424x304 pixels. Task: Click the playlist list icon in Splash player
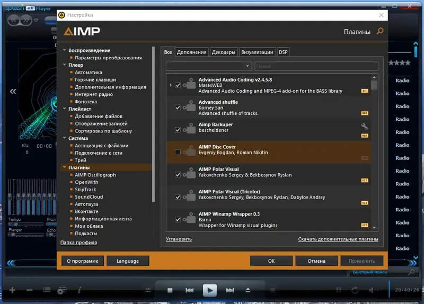(47, 290)
